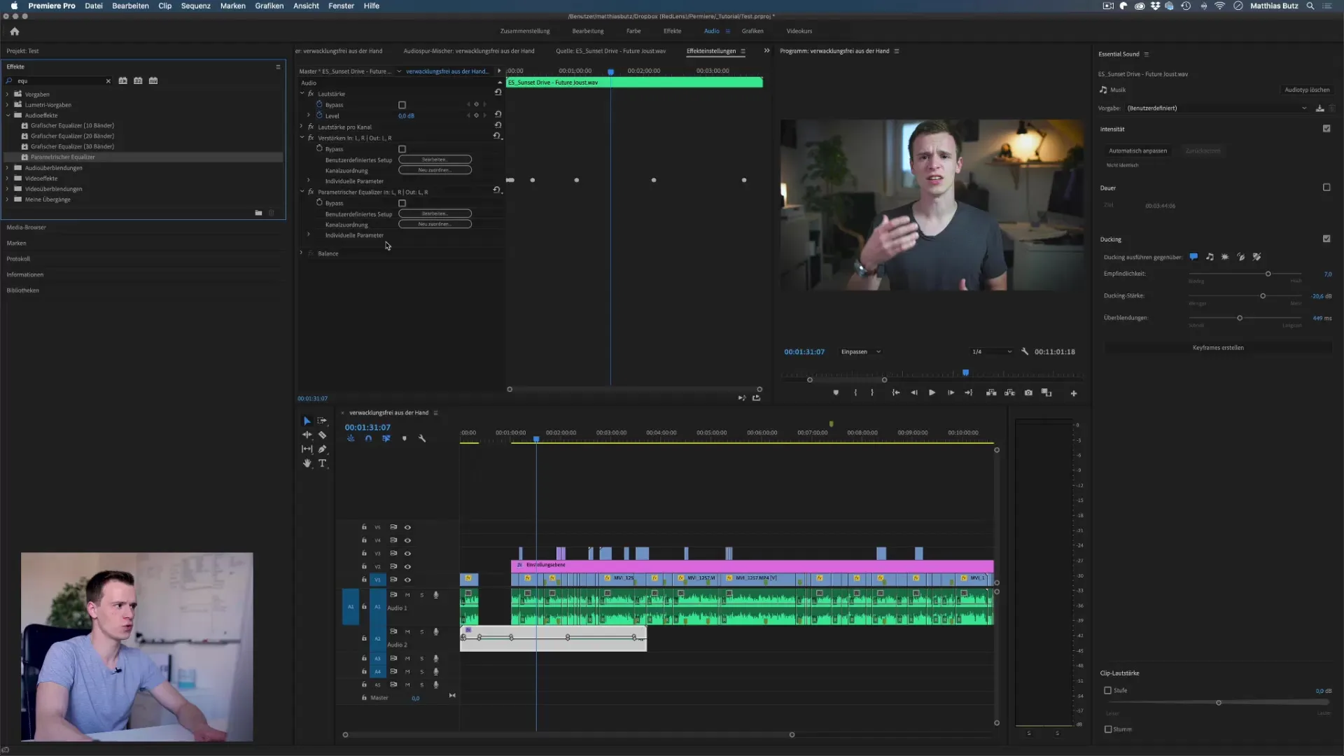Open the Clip menu

coord(164,6)
